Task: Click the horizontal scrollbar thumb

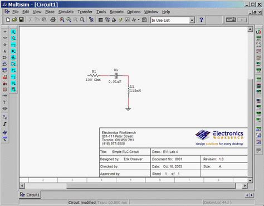Action: point(151,186)
